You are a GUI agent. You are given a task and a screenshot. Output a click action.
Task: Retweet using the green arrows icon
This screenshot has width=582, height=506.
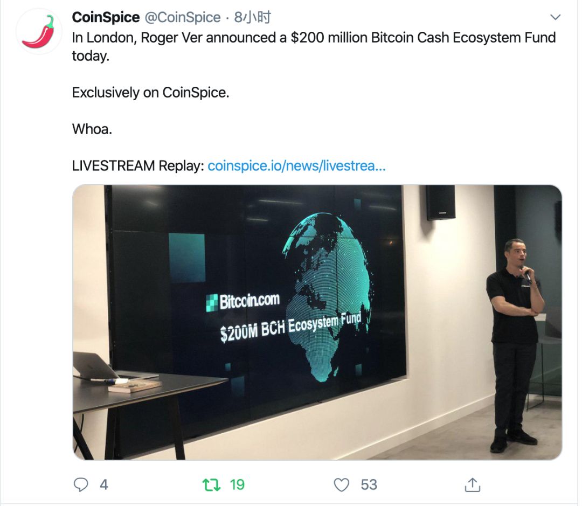pos(212,484)
